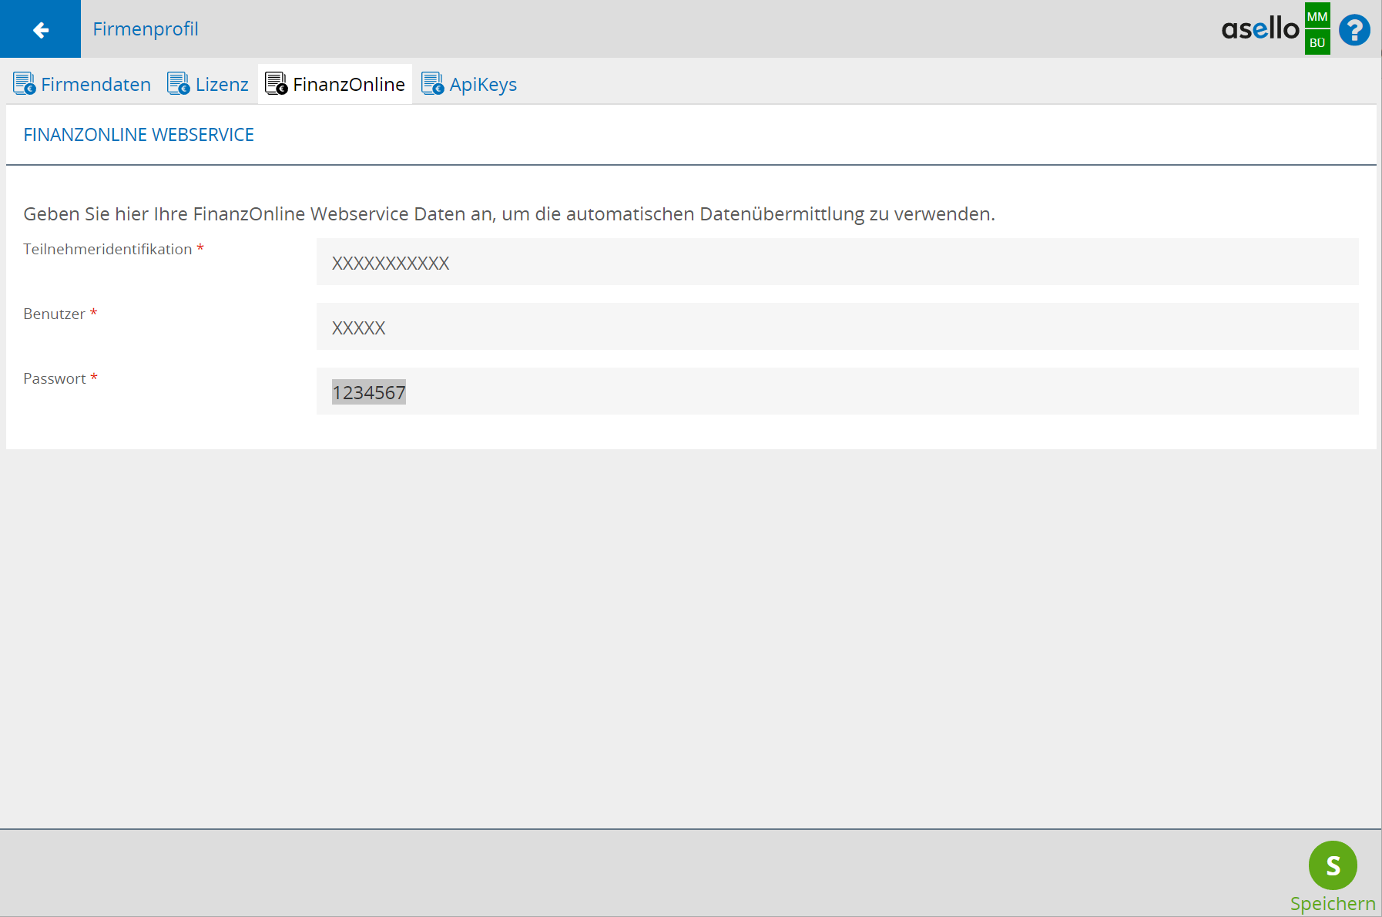Click the Passwort field containing 1234567

pyautogui.click(x=837, y=391)
